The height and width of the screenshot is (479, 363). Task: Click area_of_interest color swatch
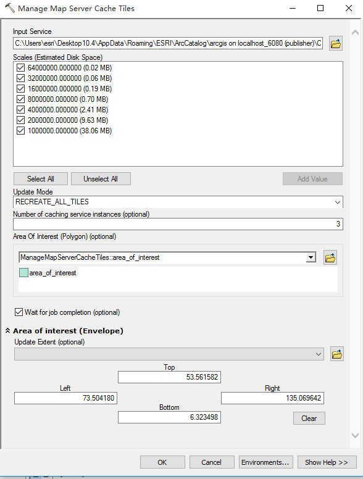tap(23, 272)
